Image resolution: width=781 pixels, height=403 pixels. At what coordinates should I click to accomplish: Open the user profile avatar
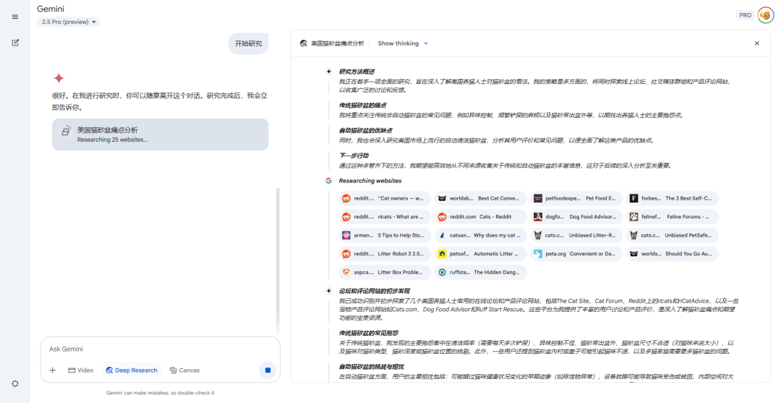(x=766, y=15)
